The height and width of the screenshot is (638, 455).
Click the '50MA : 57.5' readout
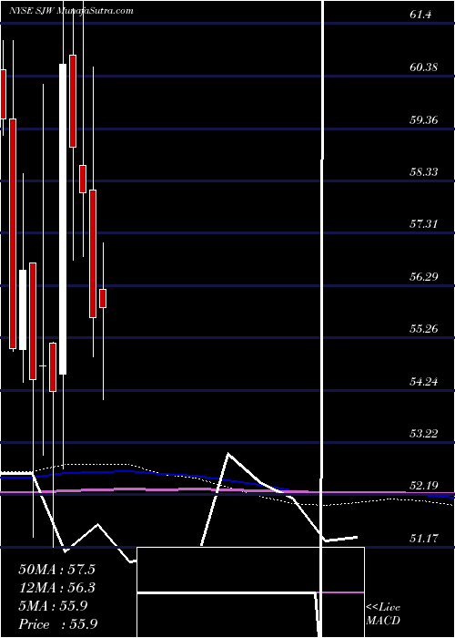pos(56,570)
